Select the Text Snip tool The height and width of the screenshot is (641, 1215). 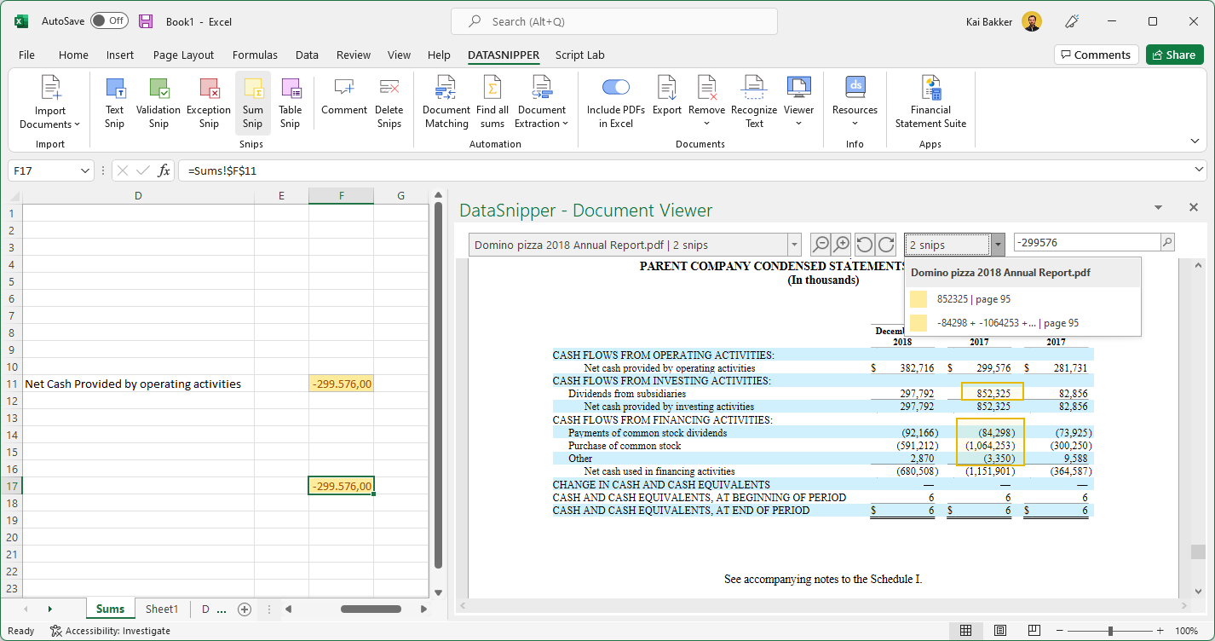tap(114, 102)
